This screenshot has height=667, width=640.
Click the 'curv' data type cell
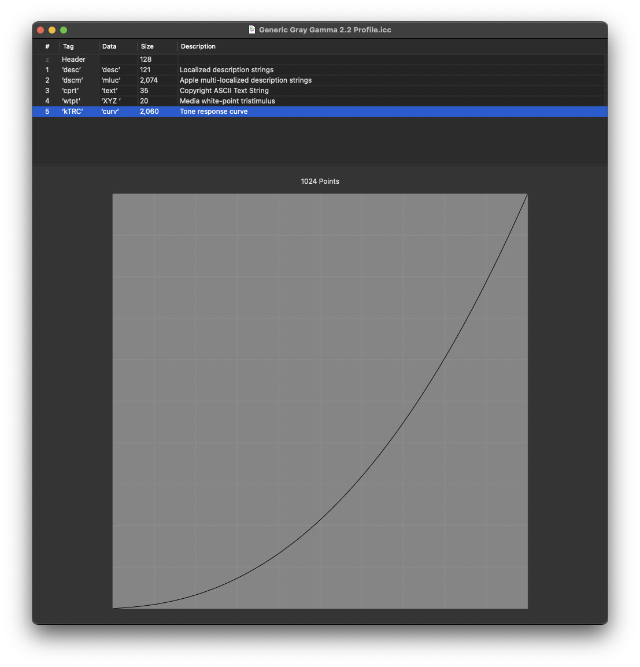[110, 112]
